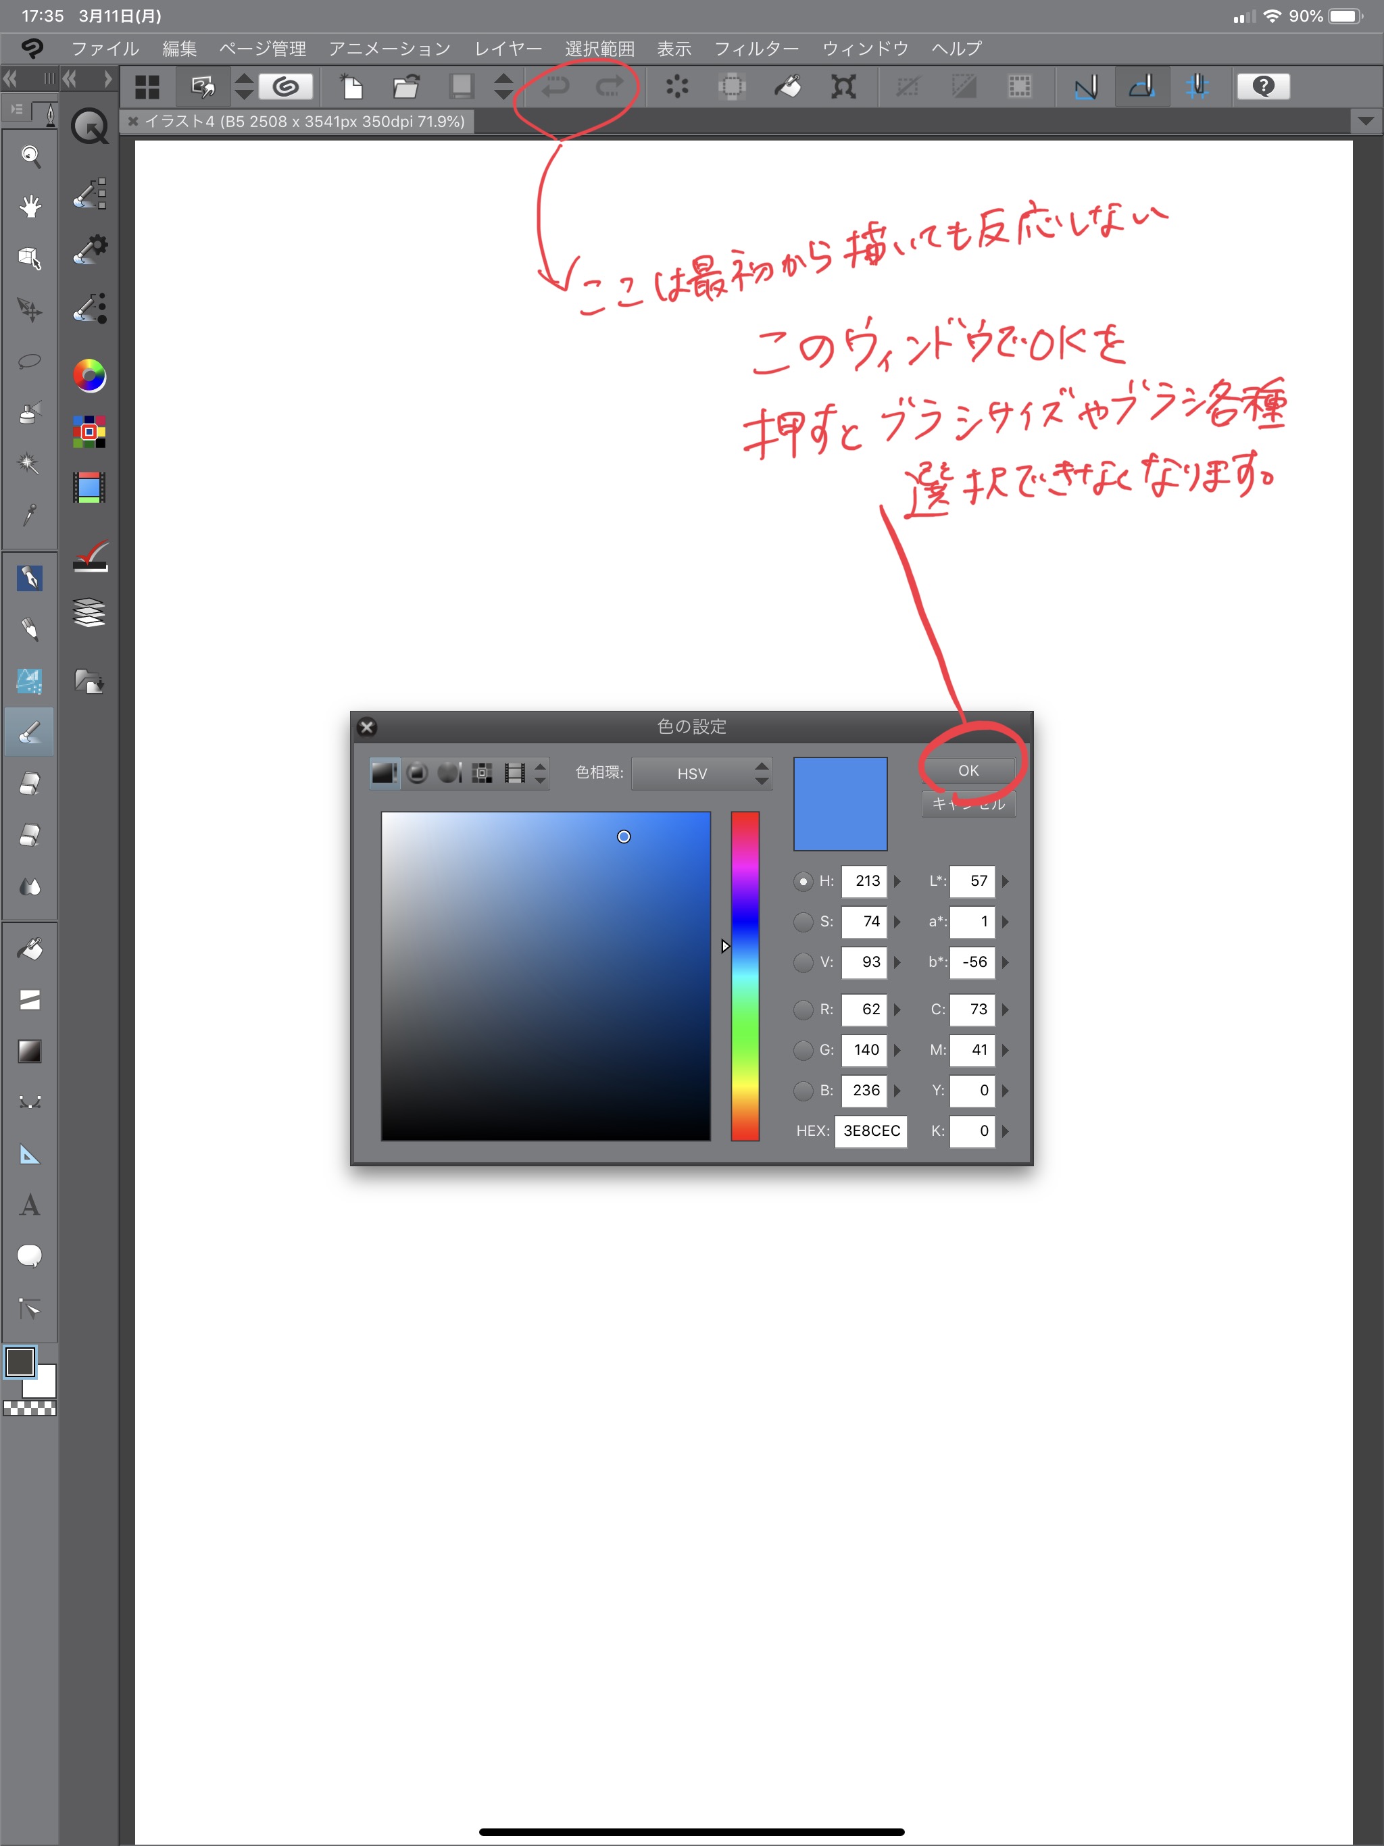Viewport: 1384px width, 1846px height.
Task: Select the R red radio button
Action: [x=803, y=1009]
